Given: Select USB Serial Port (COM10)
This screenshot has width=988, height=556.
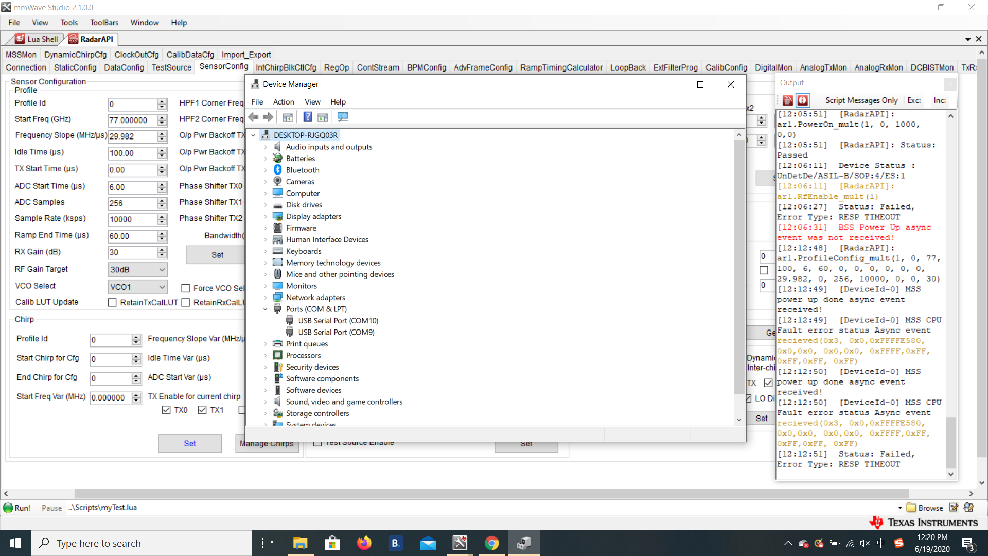Looking at the screenshot, I should tap(338, 321).
